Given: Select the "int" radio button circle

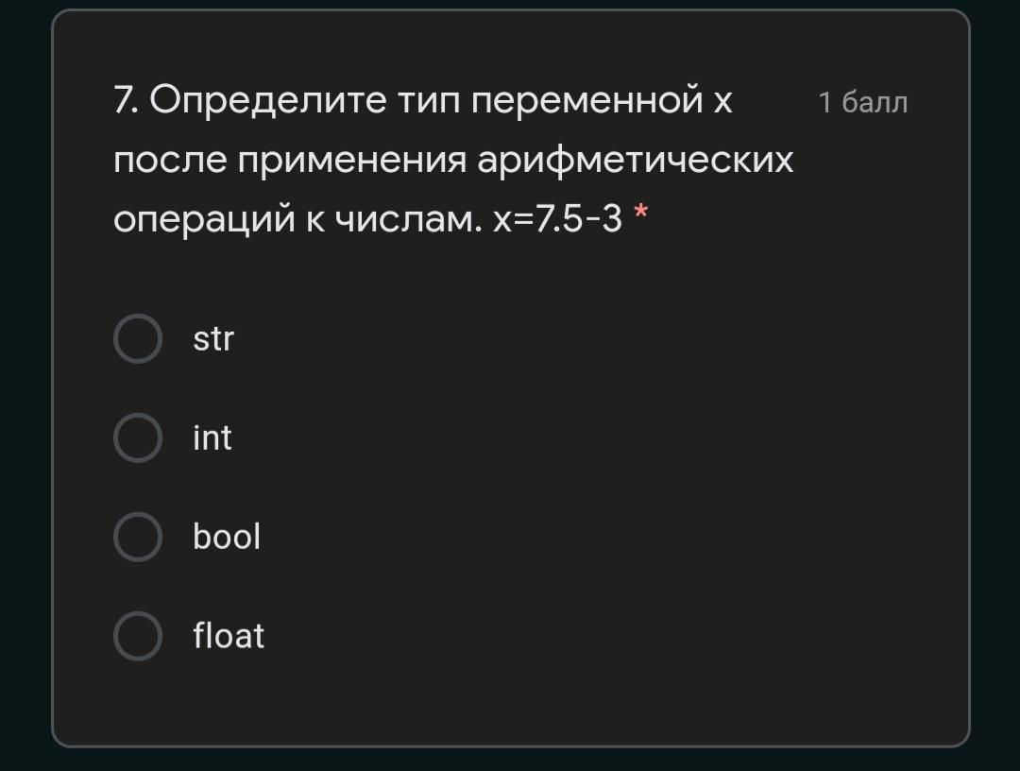Looking at the screenshot, I should [138, 438].
